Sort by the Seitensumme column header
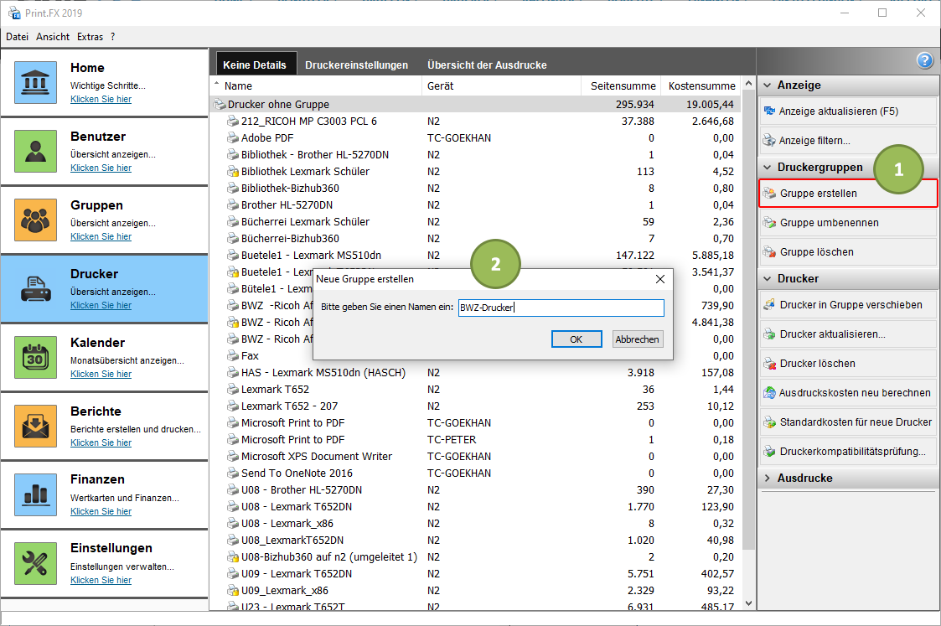Viewport: 941px width, 626px height. 621,85
